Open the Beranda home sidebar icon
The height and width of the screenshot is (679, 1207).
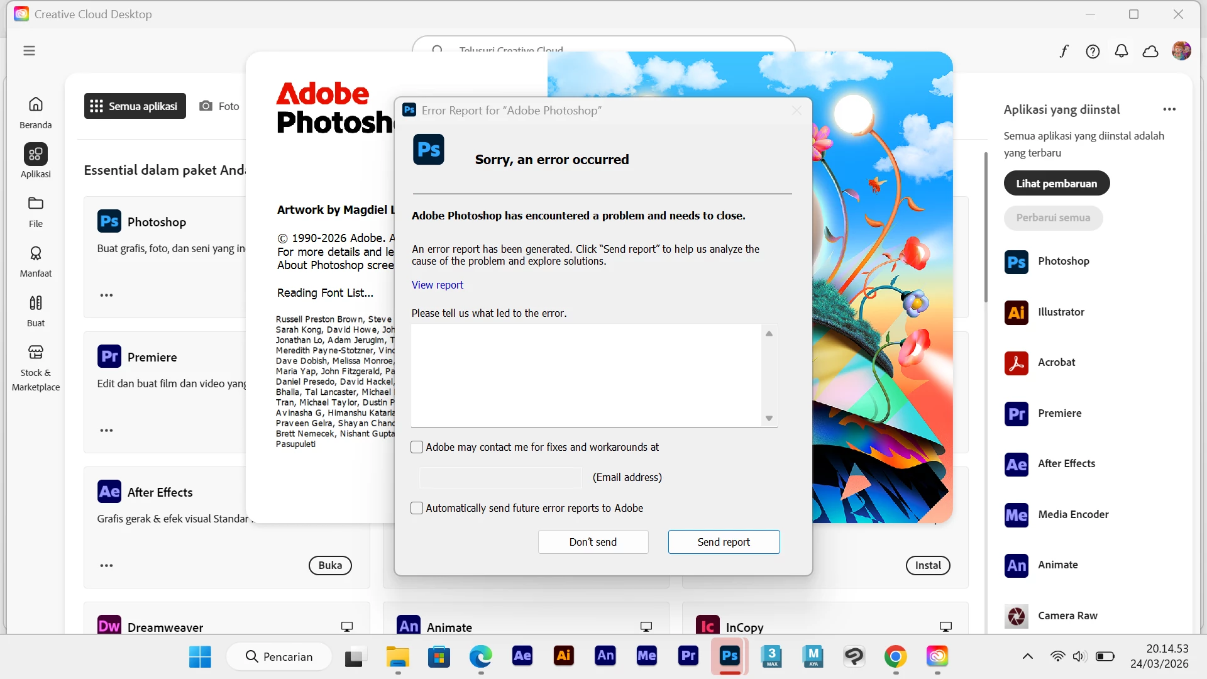pyautogui.click(x=36, y=104)
